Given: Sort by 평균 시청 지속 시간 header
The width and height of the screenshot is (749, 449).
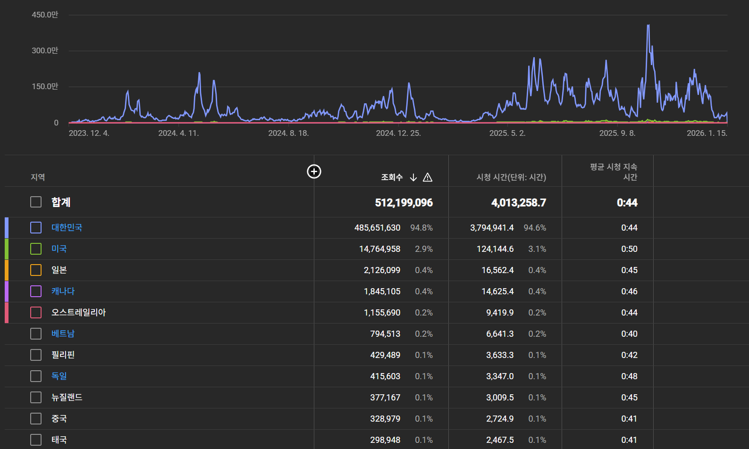Looking at the screenshot, I should [613, 172].
